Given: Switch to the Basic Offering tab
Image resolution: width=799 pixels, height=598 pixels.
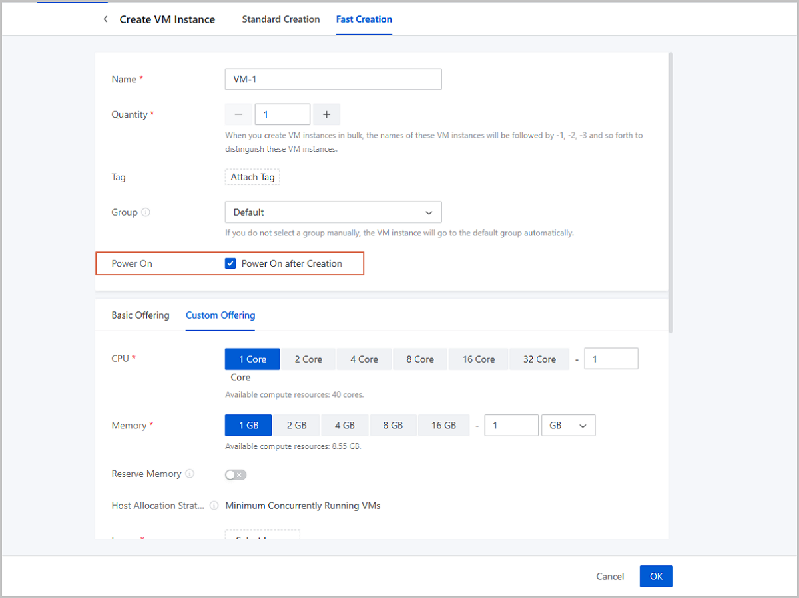Looking at the screenshot, I should tap(140, 315).
